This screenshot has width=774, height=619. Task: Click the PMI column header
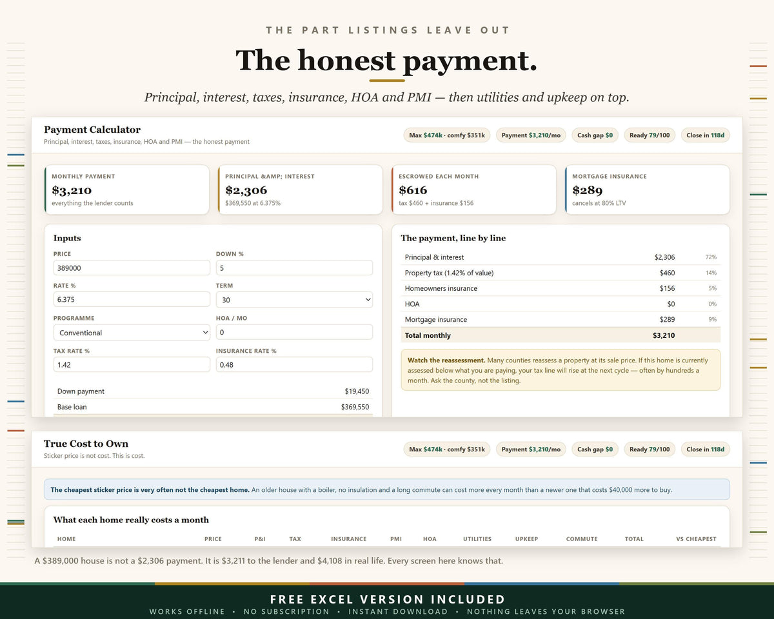396,539
